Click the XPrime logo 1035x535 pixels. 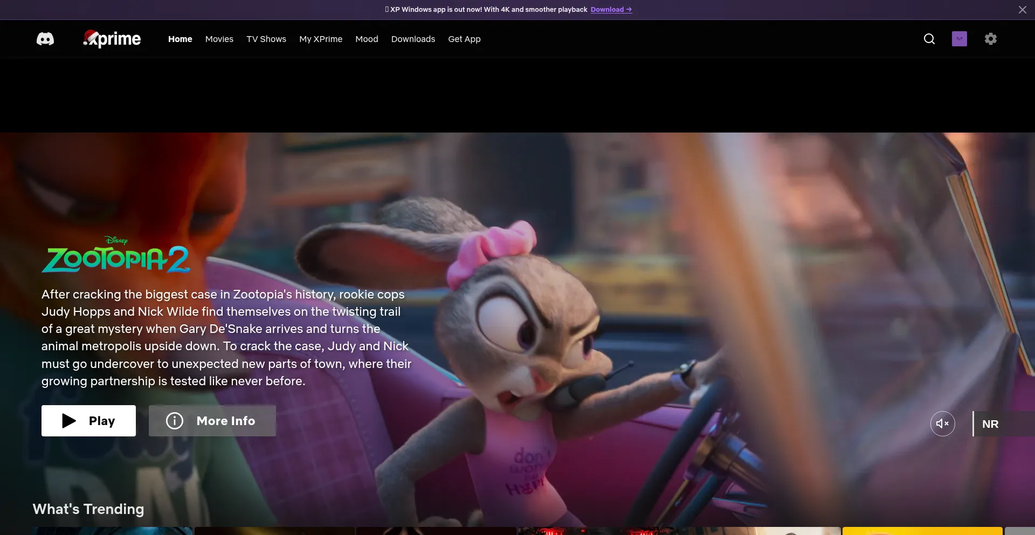click(x=112, y=39)
